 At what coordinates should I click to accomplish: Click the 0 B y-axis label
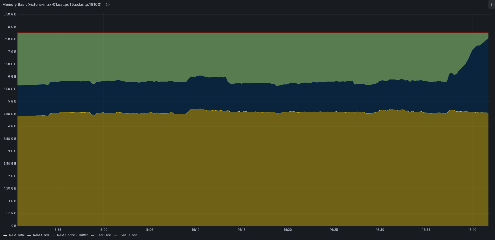14,226
